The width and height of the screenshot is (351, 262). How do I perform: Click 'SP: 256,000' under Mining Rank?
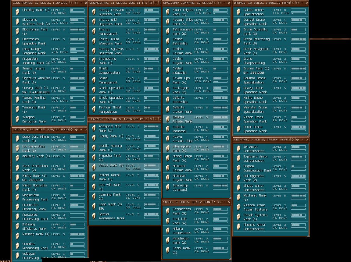coord(32,180)
